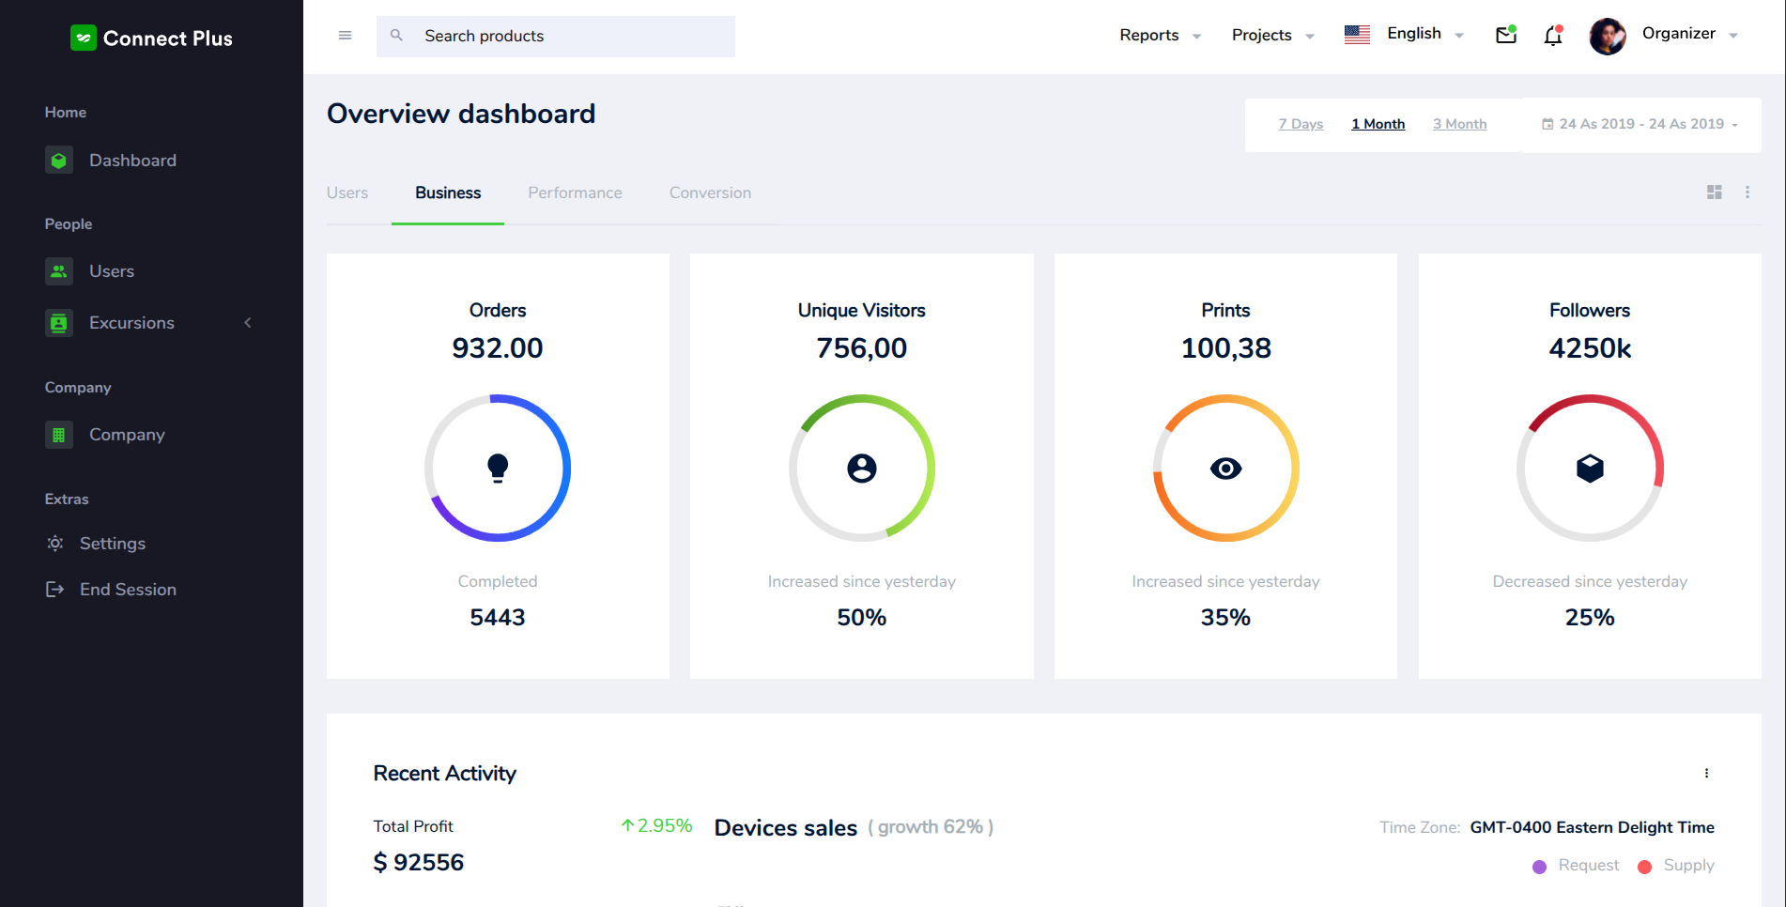1786x907 pixels.
Task: Click the Prints eye icon
Action: pyautogui.click(x=1225, y=469)
